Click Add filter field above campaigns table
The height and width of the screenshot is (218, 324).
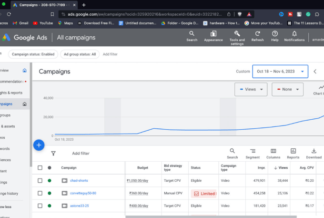(81, 153)
